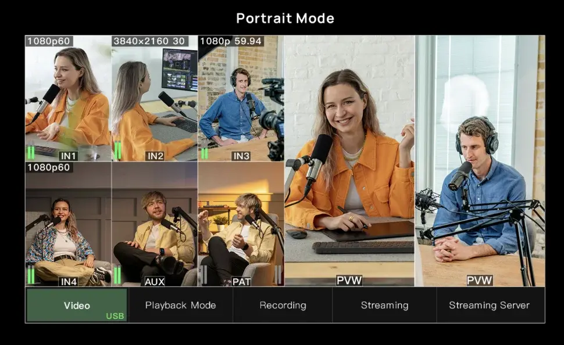This screenshot has height=345, width=564.
Task: Click the audio meter on IN4
Action: (x=31, y=275)
